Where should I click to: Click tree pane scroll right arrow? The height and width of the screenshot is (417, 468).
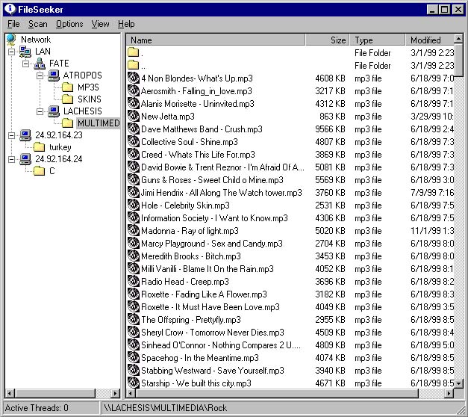(115, 393)
